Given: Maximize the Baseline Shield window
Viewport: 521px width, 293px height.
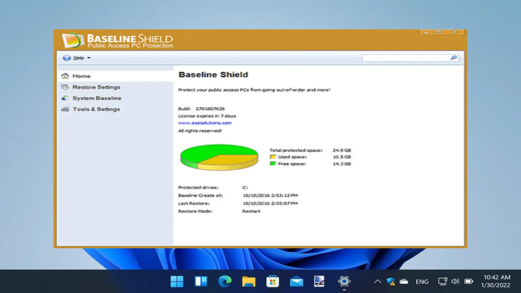Looking at the screenshot, I should [x=438, y=32].
